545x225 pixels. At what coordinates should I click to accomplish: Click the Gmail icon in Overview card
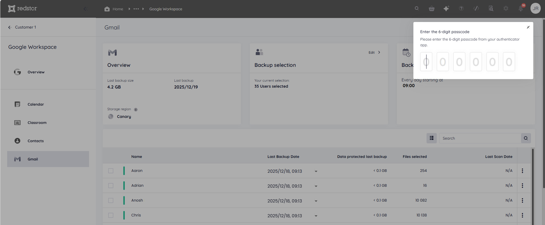(x=112, y=53)
